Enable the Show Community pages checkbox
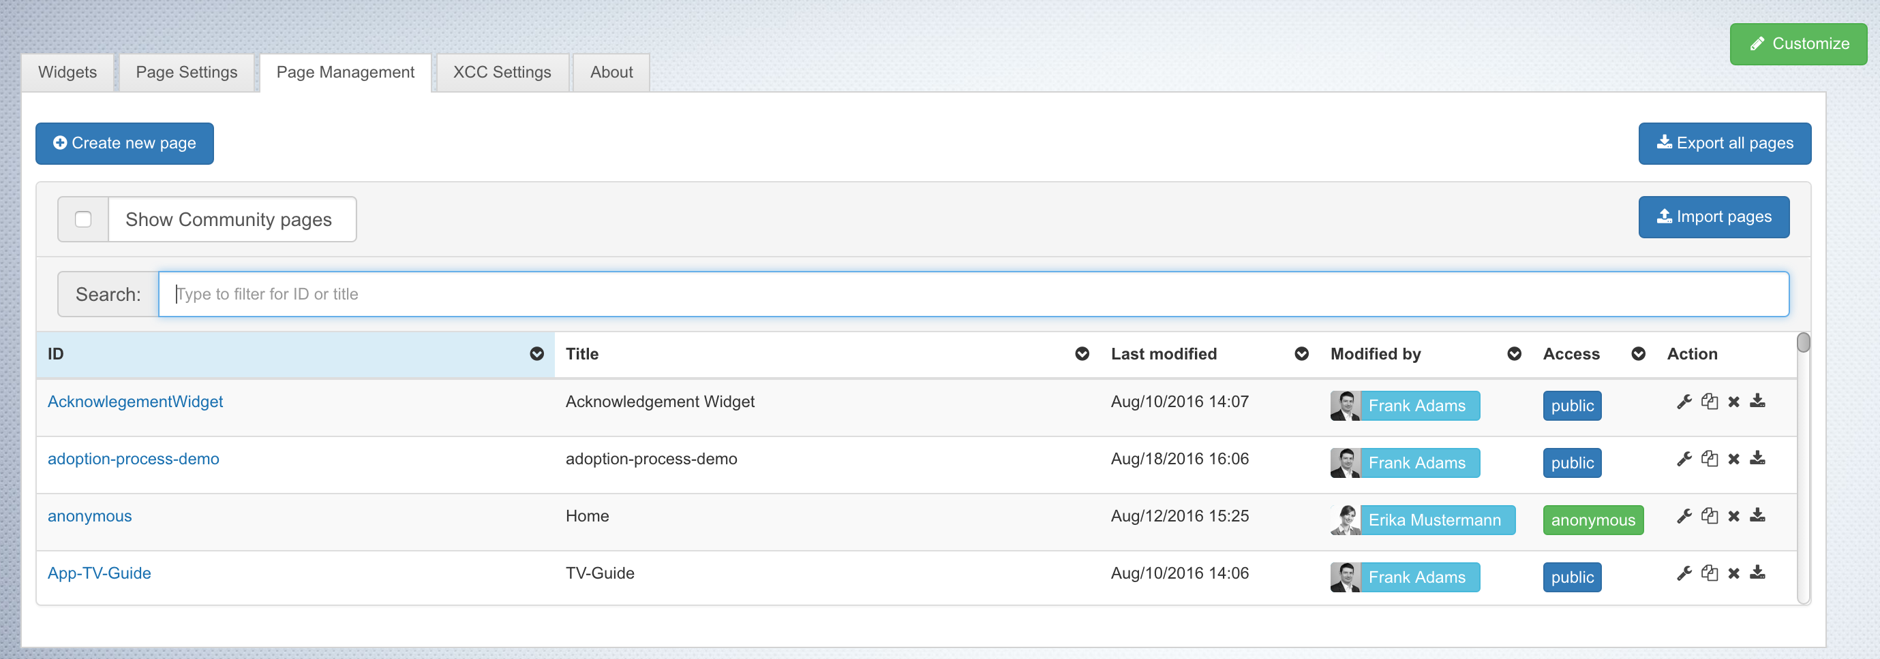The image size is (1880, 659). (83, 219)
